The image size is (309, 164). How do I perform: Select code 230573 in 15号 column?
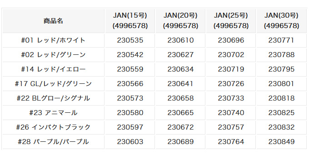(130, 98)
